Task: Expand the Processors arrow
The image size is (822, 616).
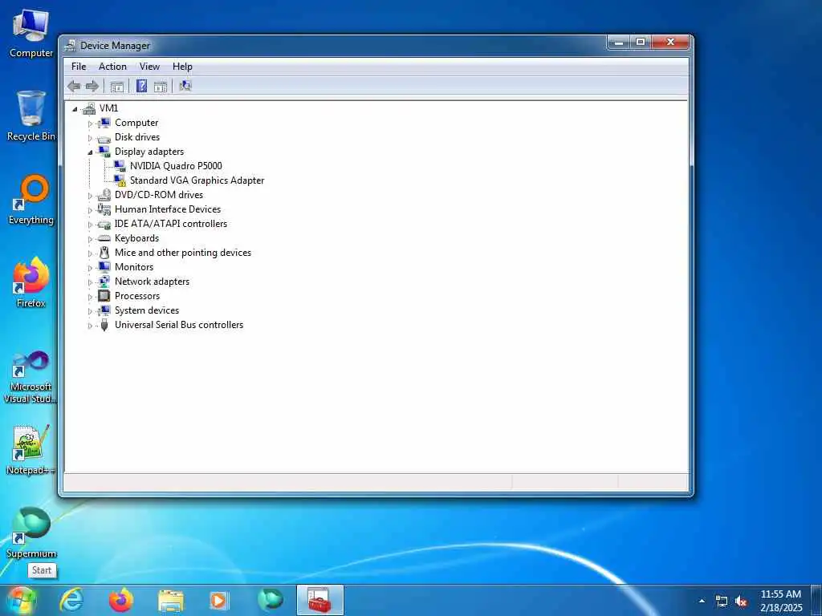Action: point(90,297)
